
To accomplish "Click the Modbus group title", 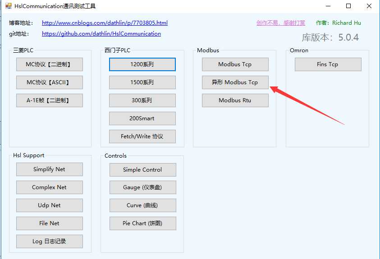I will (x=208, y=50).
